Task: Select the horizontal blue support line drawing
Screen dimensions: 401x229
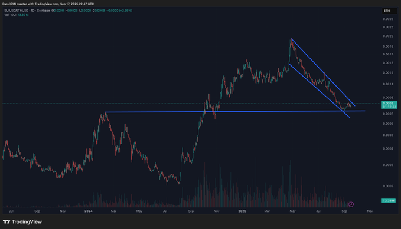Action: pyautogui.click(x=235, y=111)
